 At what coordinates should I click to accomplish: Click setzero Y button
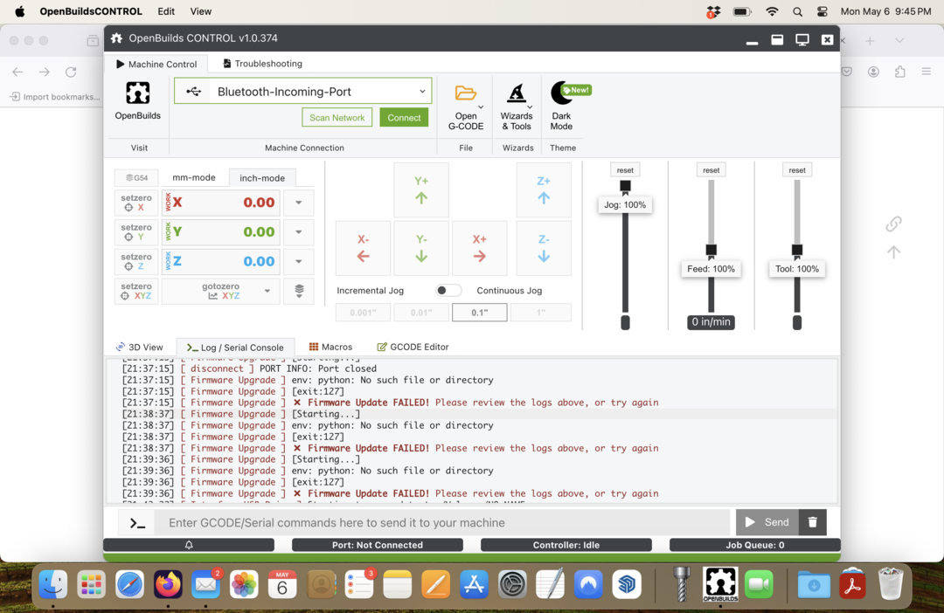[136, 232]
